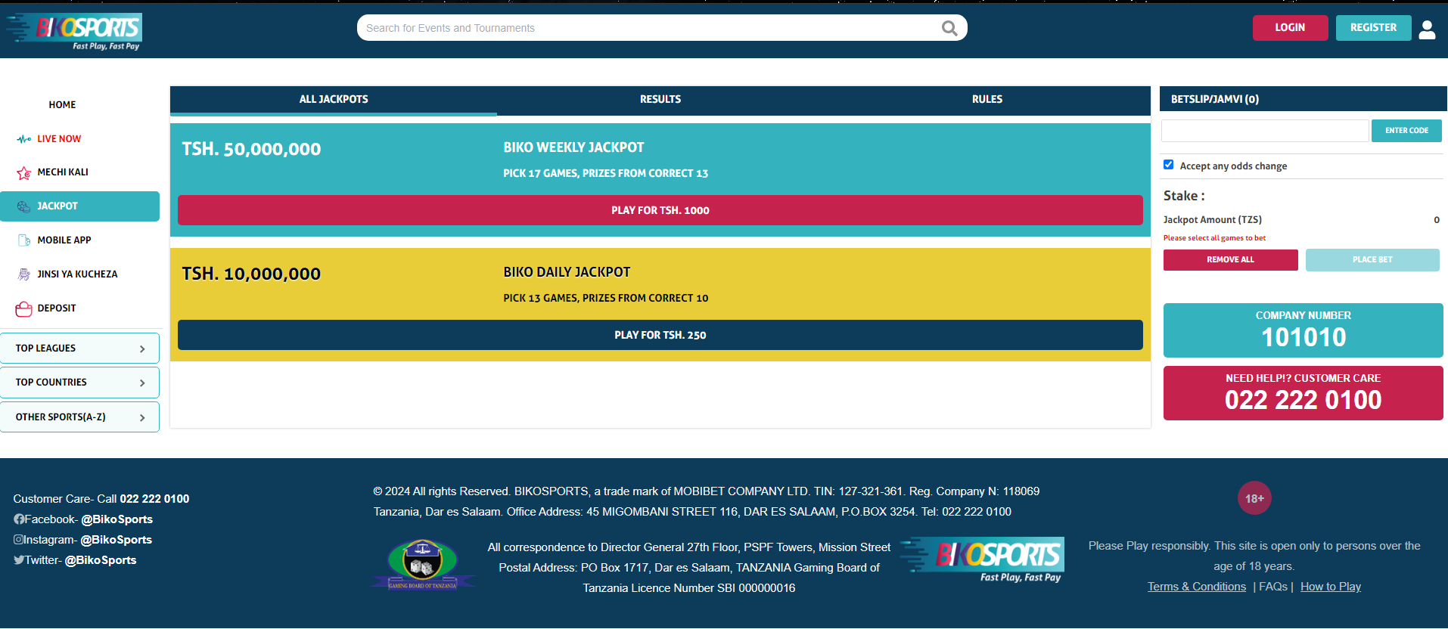The height and width of the screenshot is (629, 1448).
Task: Open Deposit menu item
Action: (57, 308)
